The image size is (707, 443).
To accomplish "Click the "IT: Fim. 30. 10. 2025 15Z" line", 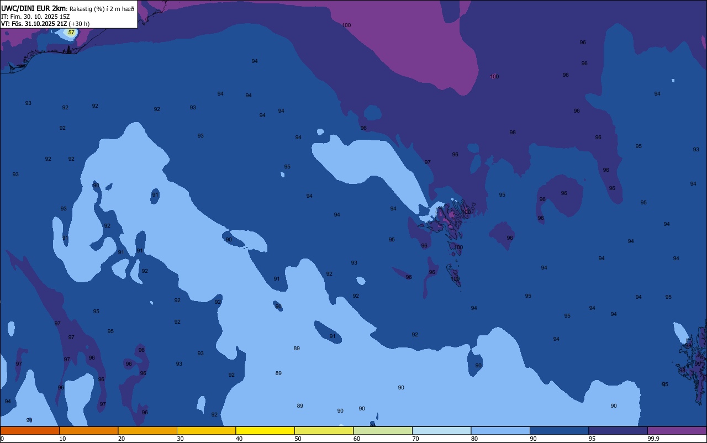I will point(35,17).
